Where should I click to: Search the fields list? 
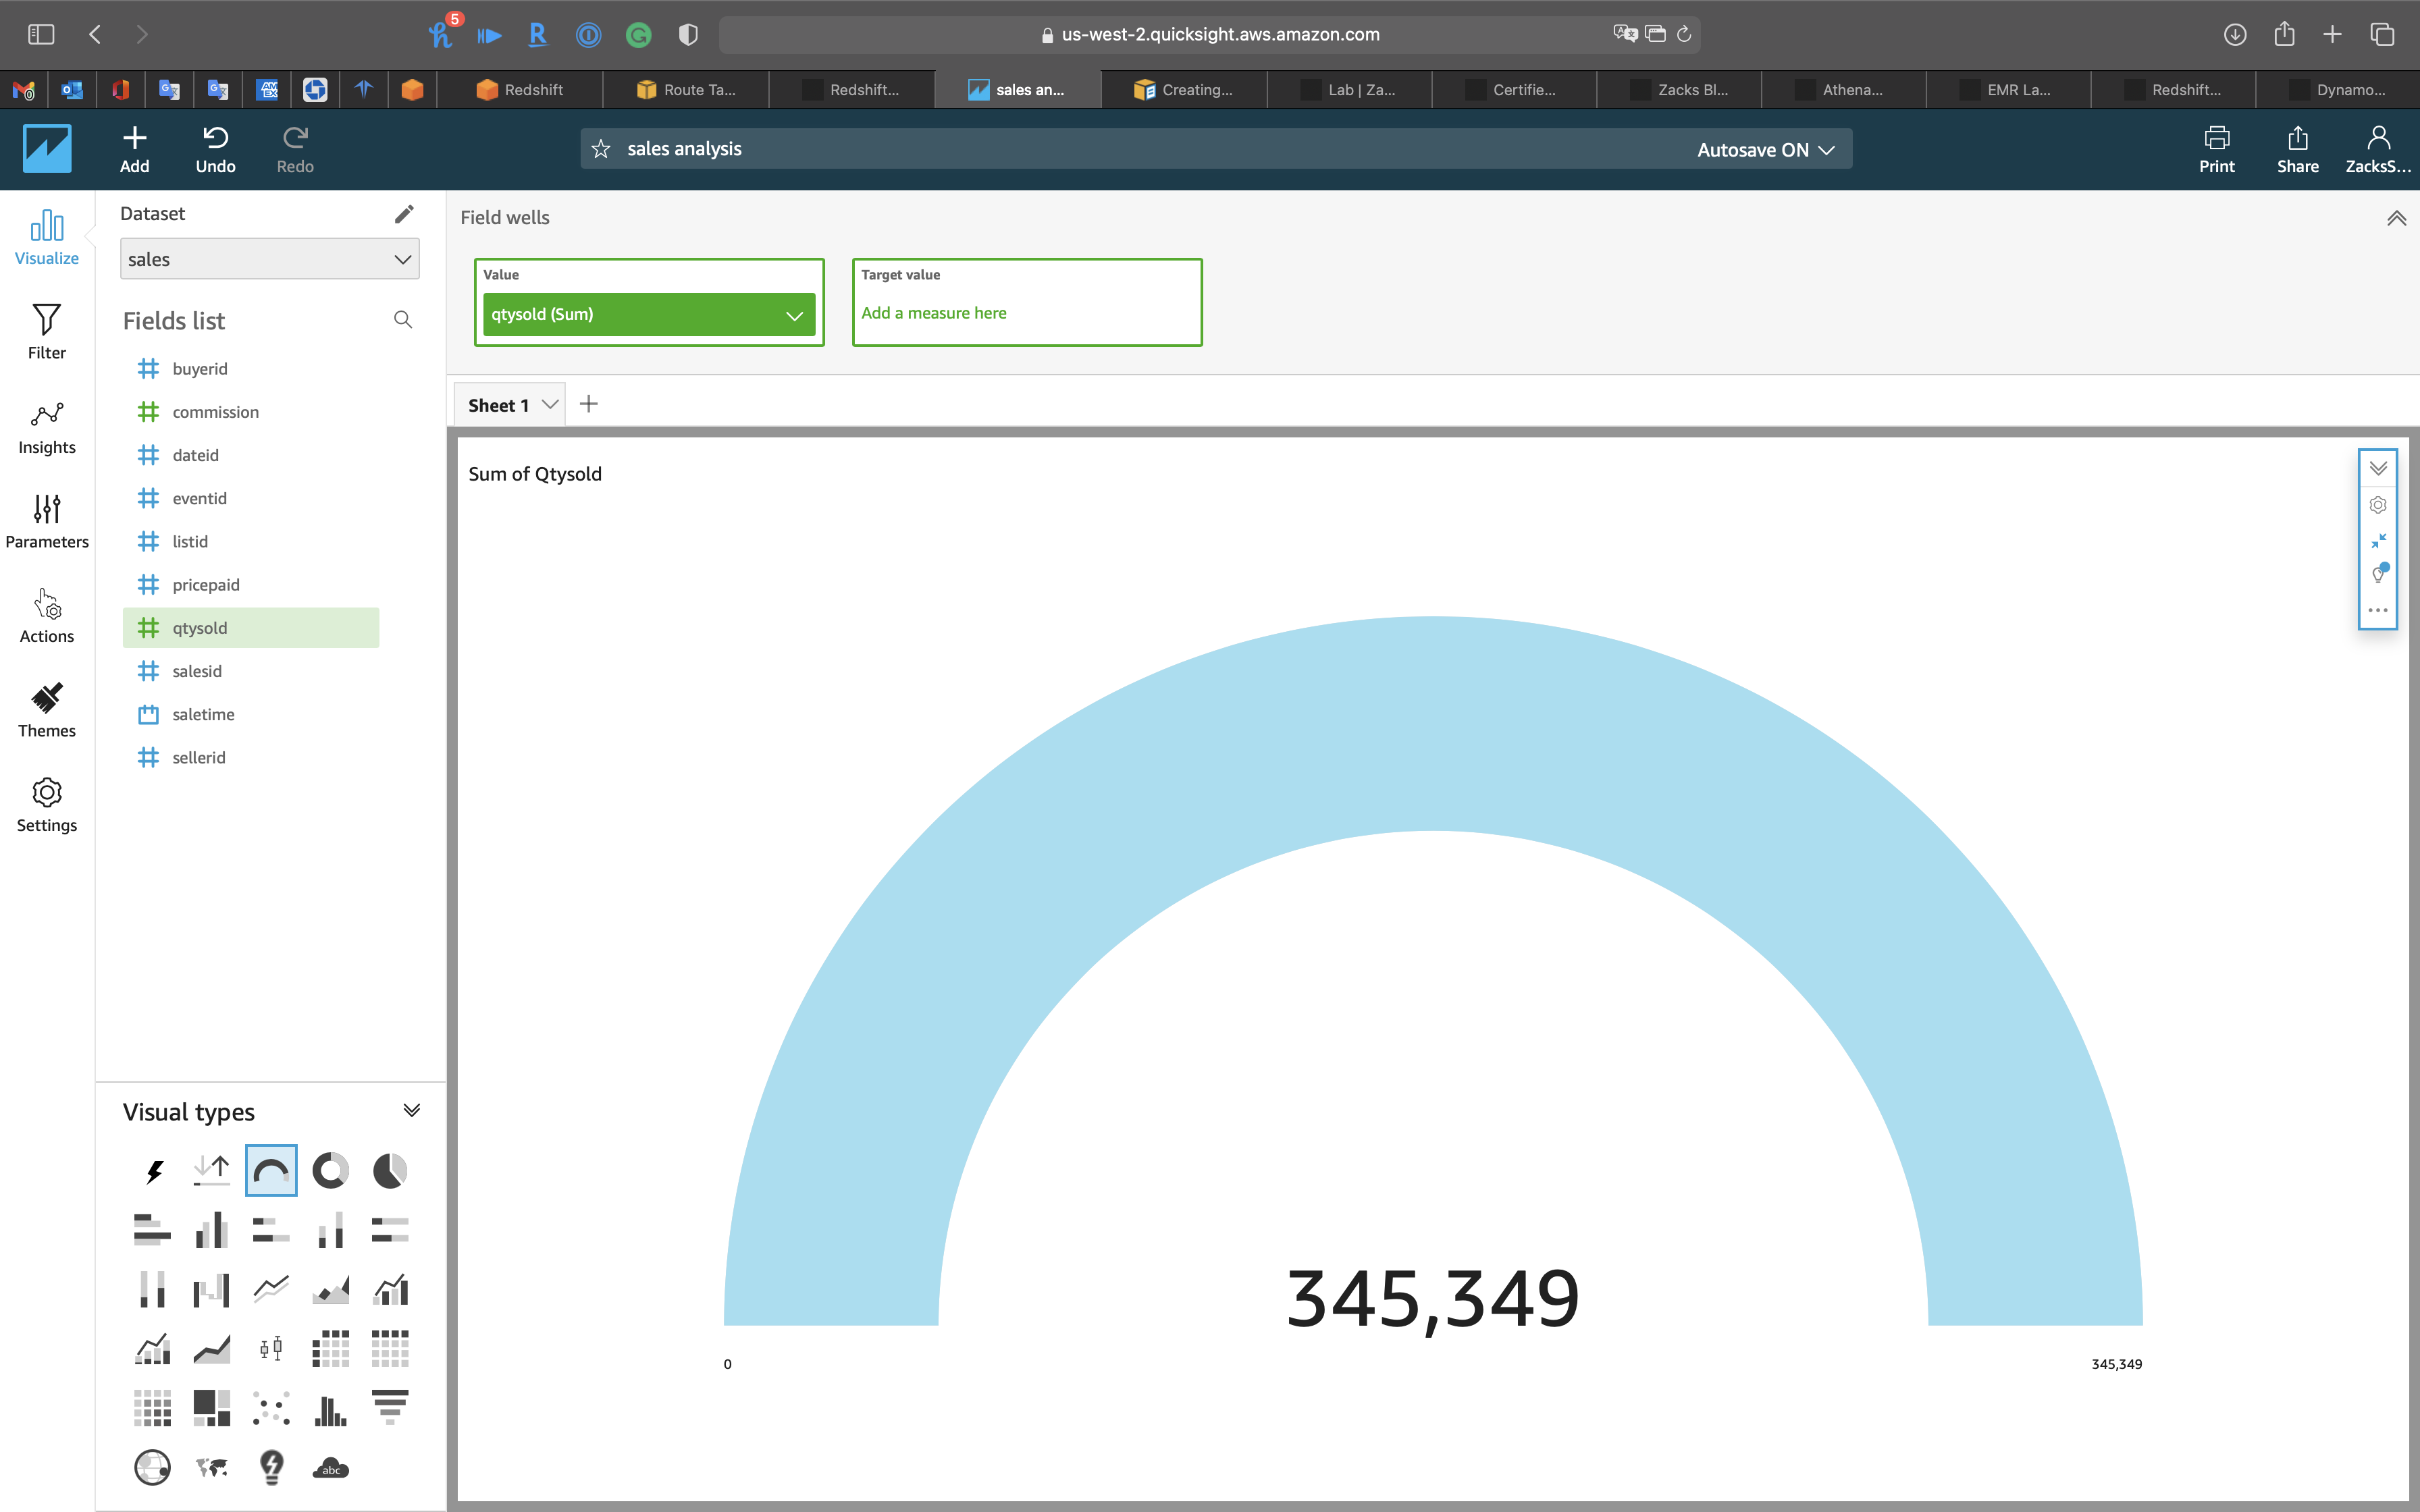pos(403,320)
